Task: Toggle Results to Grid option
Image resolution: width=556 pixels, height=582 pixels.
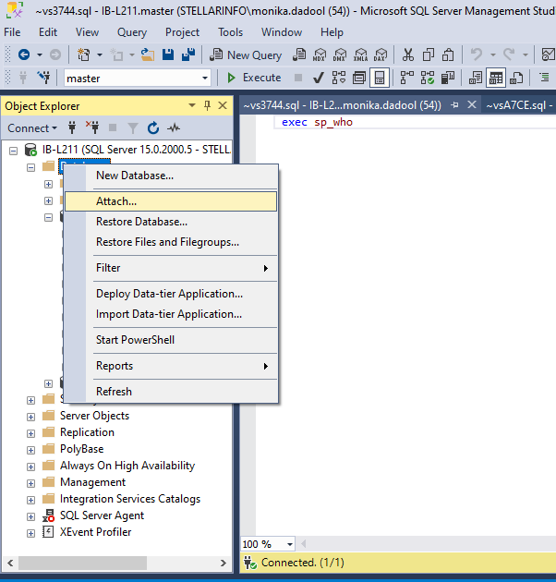Action: coord(497,78)
